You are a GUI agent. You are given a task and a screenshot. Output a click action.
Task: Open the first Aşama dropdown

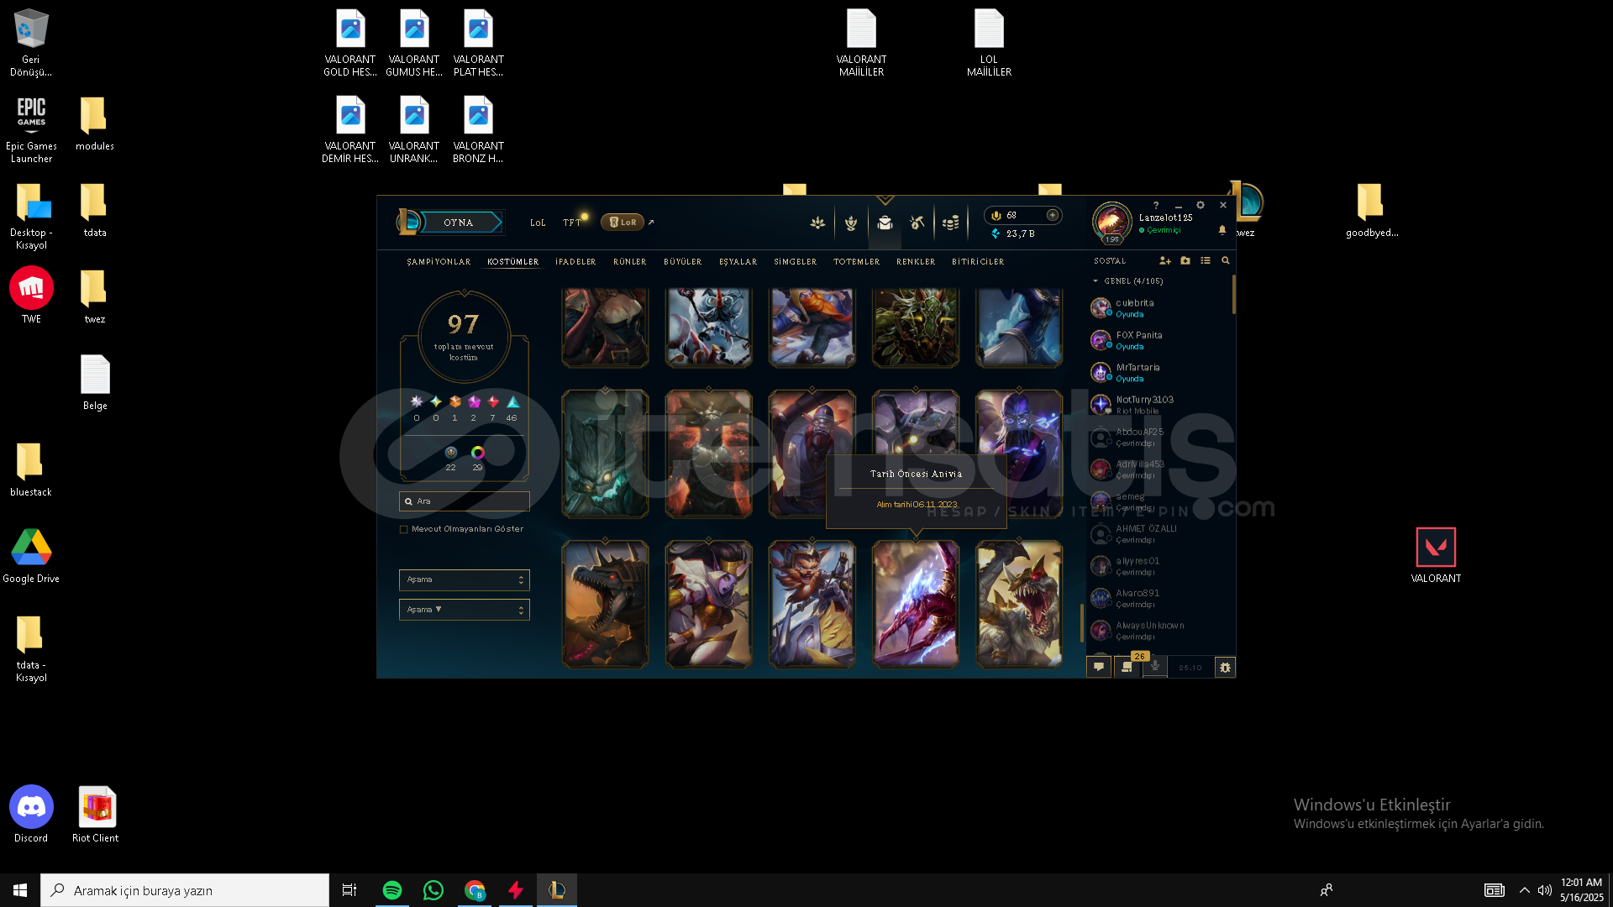[x=464, y=579]
